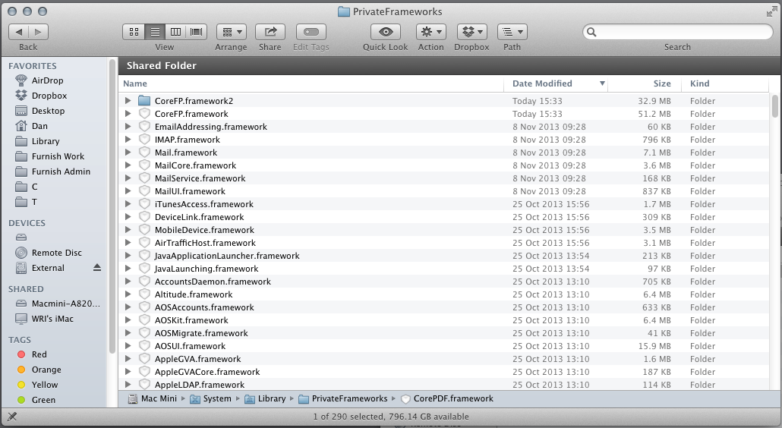Click CorePDF.framework in the path bar

click(x=447, y=398)
